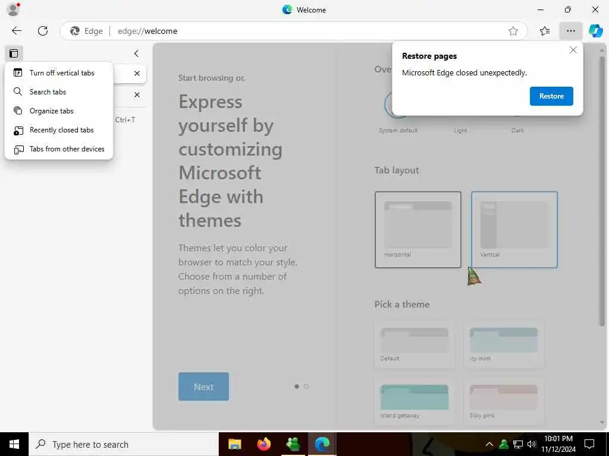Choose Organize tabs menu entry
Image resolution: width=609 pixels, height=456 pixels.
tap(59, 110)
